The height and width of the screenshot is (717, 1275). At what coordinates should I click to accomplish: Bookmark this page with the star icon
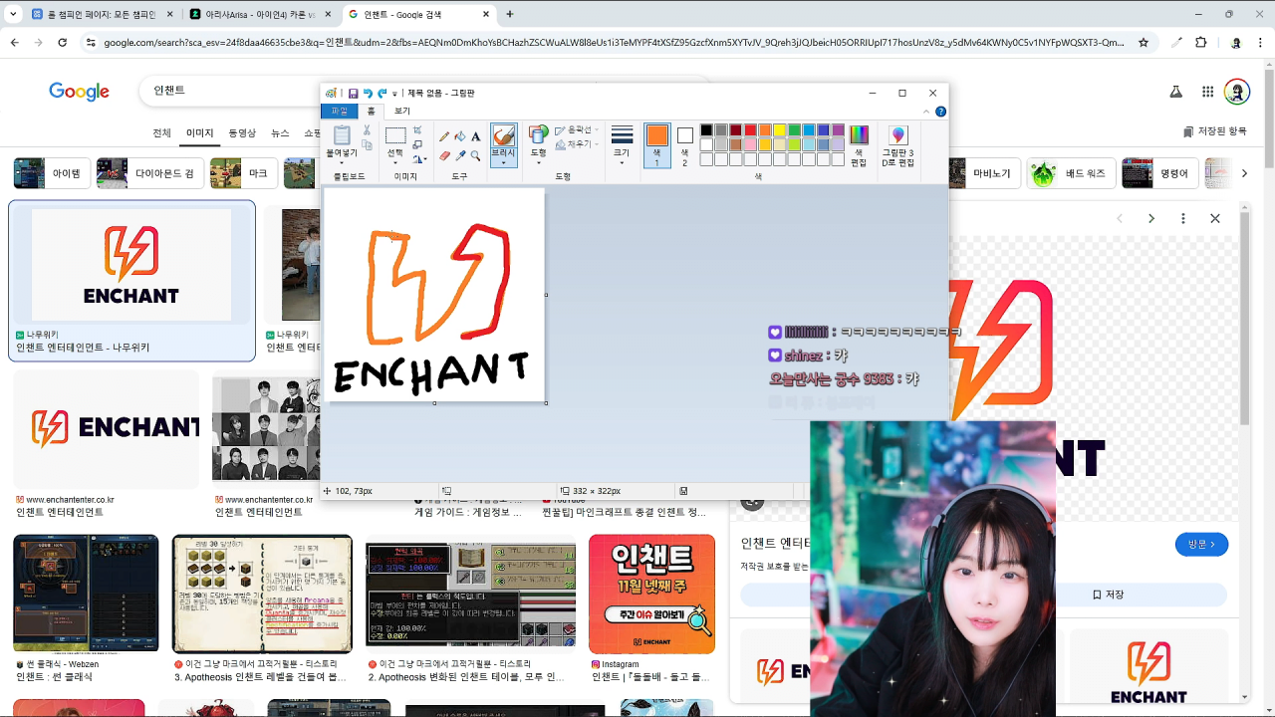[1144, 43]
